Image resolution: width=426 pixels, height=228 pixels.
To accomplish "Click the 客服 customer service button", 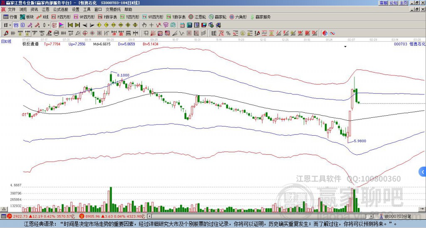I will [384, 3].
